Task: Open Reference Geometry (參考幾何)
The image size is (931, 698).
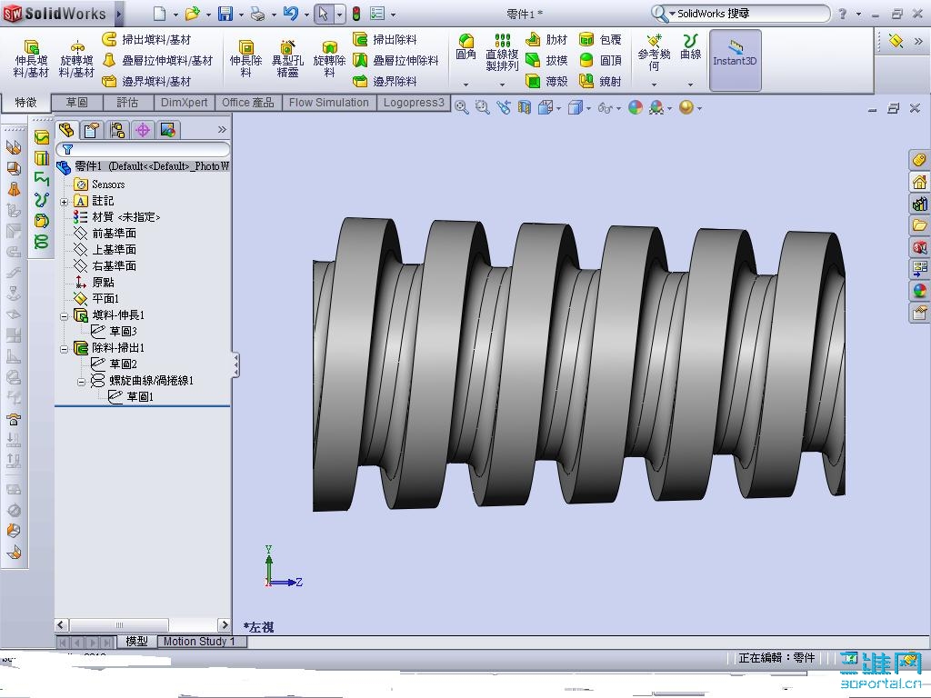Action: coord(654,52)
